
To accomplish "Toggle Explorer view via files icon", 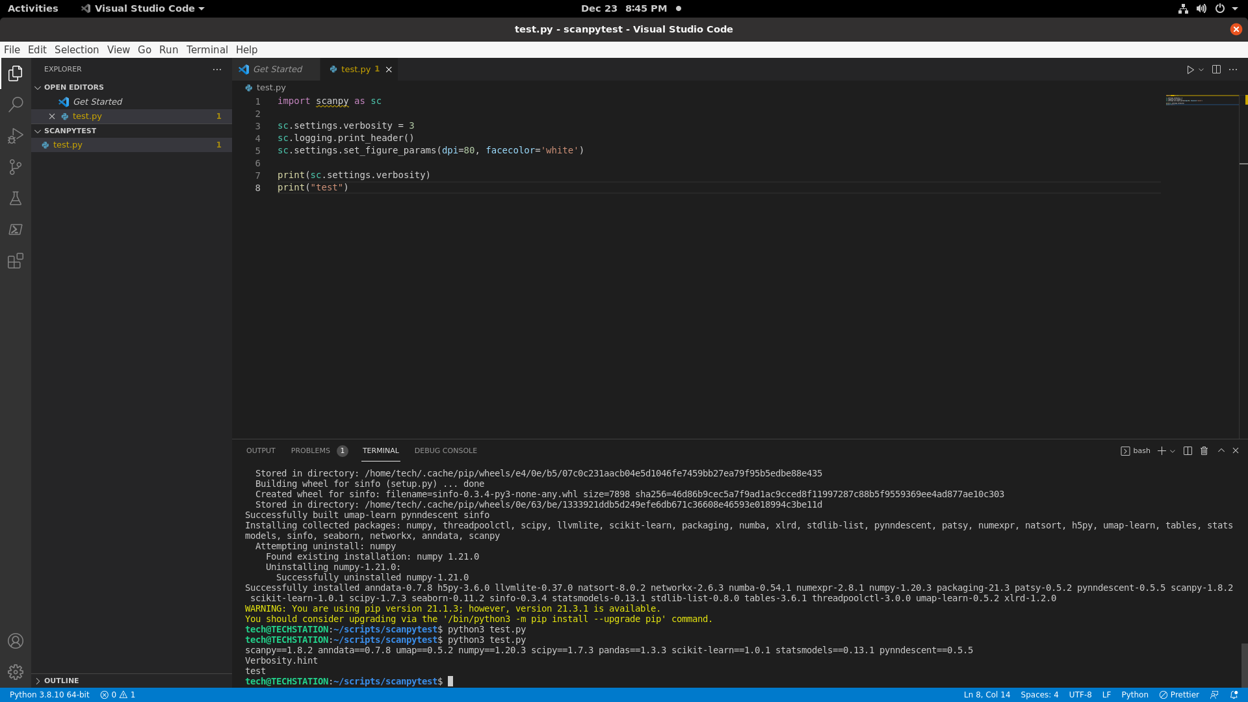I will (x=16, y=73).
